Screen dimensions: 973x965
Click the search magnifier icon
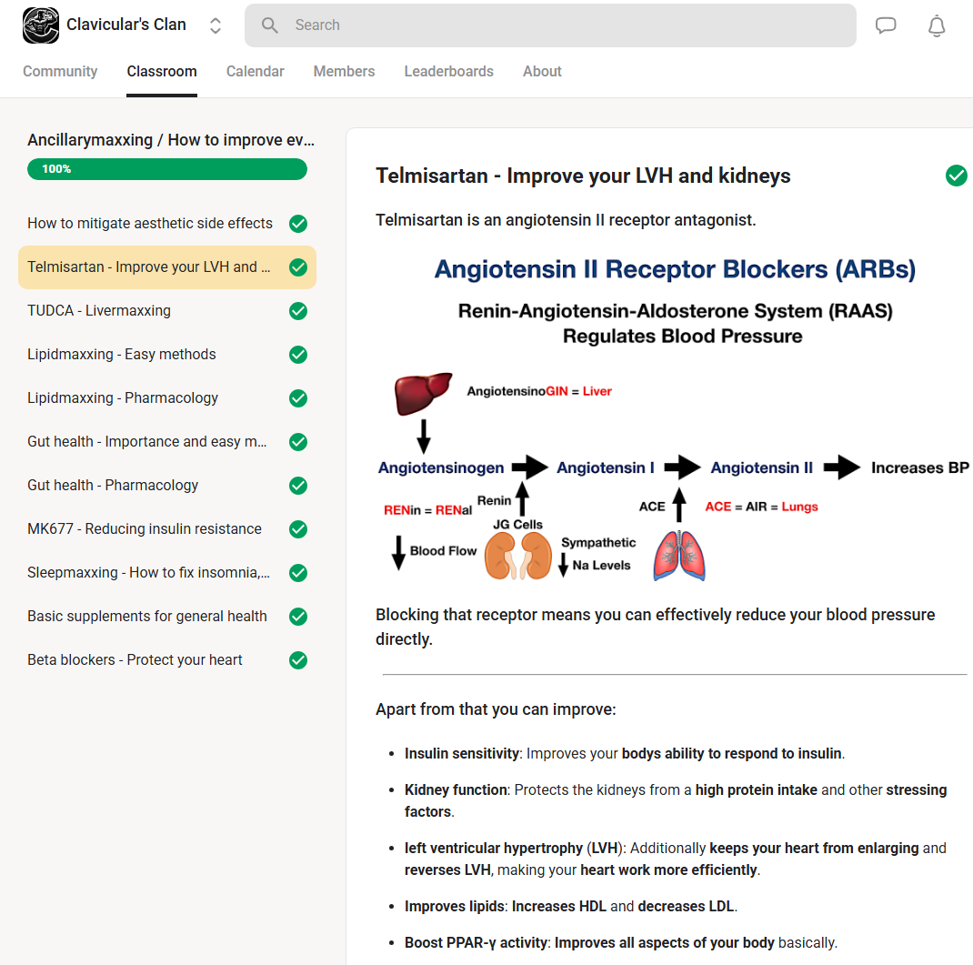[x=270, y=25]
